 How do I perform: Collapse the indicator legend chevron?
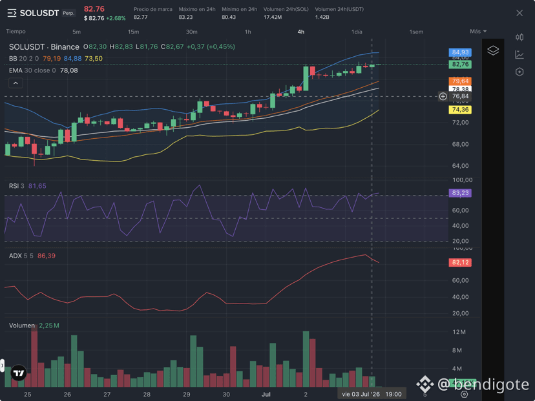[x=16, y=83]
